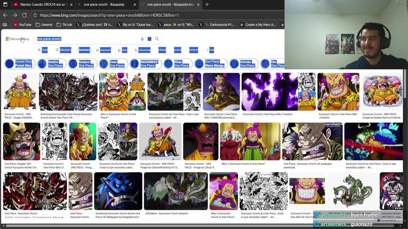Open the Crear tab

[122, 50]
